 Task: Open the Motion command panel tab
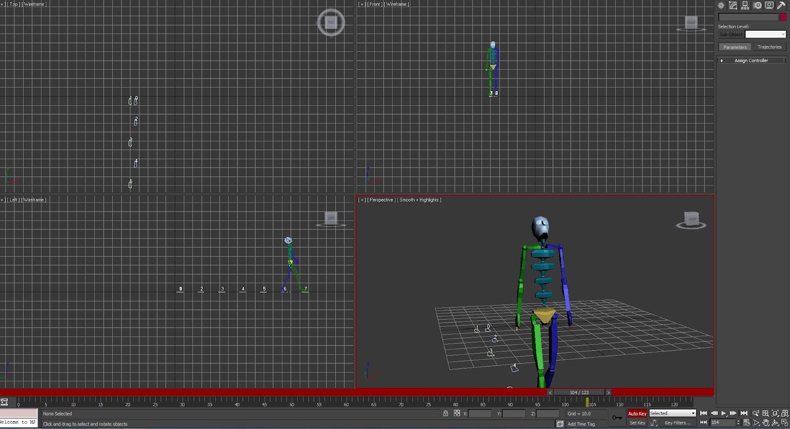click(x=757, y=5)
